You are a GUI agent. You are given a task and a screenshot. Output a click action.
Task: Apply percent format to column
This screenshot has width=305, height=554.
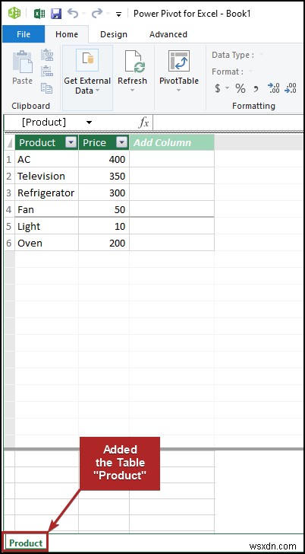[x=241, y=88]
